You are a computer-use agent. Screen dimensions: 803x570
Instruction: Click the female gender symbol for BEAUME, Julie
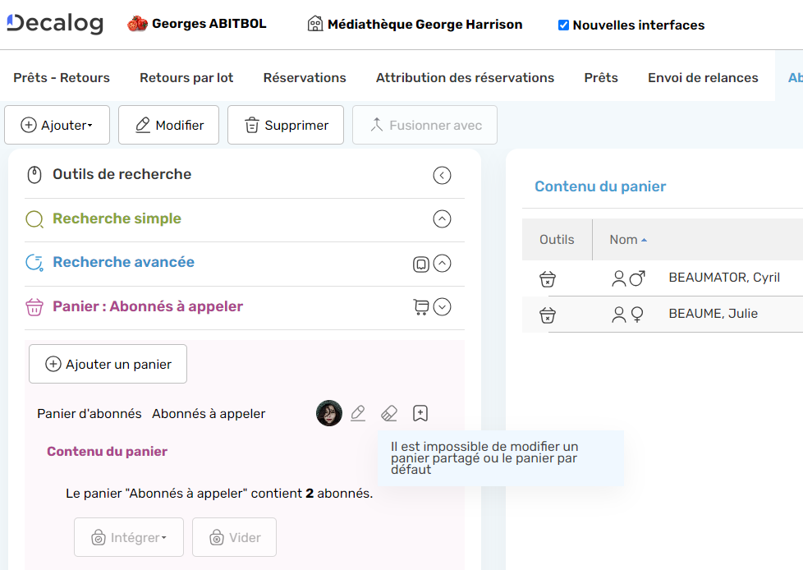point(636,315)
